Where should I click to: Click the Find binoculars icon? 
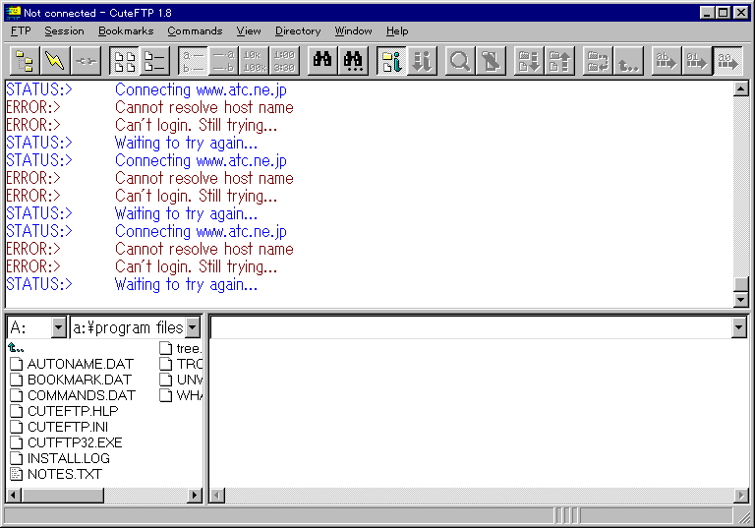tap(322, 61)
